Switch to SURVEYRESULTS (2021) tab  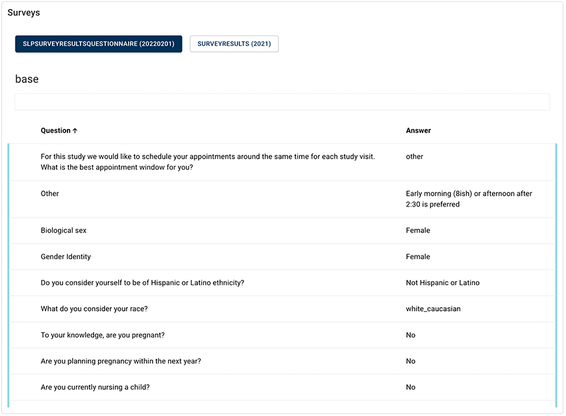point(234,44)
